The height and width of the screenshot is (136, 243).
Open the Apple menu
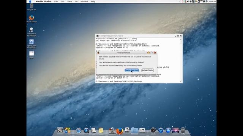point(30,2)
